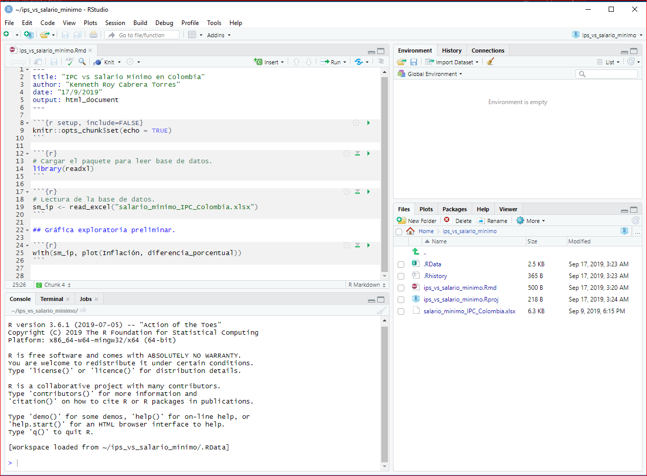The height and width of the screenshot is (476, 647).
Task: Open the Session menu
Action: pyautogui.click(x=115, y=23)
